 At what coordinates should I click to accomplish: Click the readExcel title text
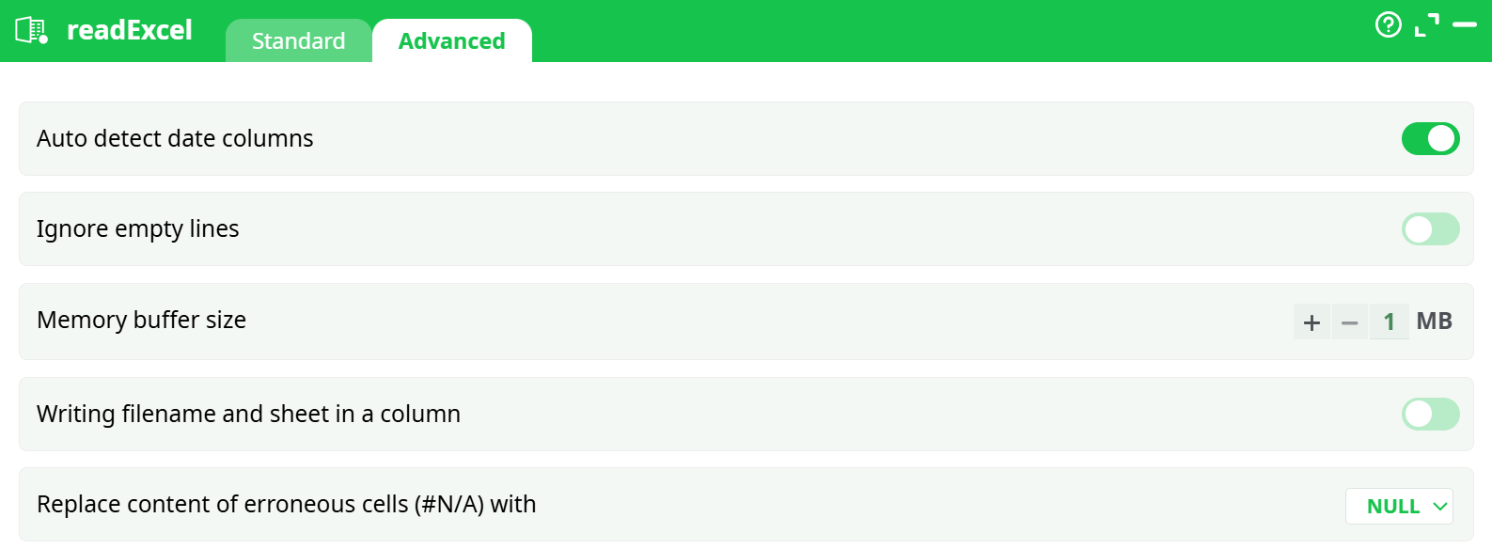point(129,29)
